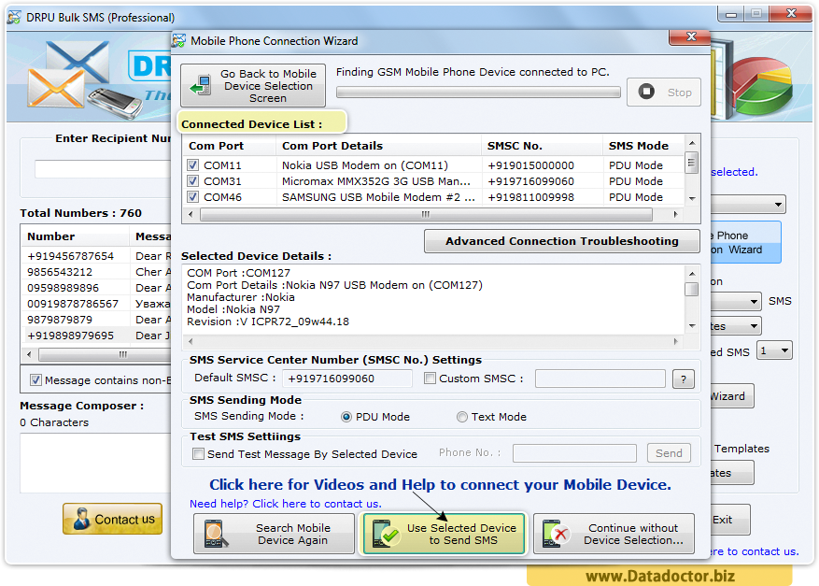The height and width of the screenshot is (586, 819).
Task: Select Micromax MMX352G 3G USB cell
Action: coord(376,181)
